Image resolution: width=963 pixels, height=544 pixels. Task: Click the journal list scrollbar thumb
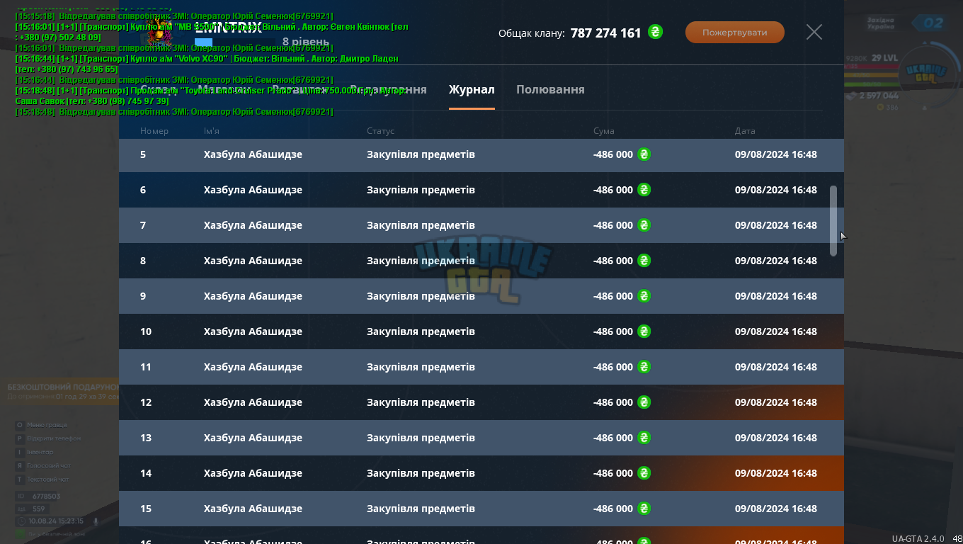[x=833, y=221]
